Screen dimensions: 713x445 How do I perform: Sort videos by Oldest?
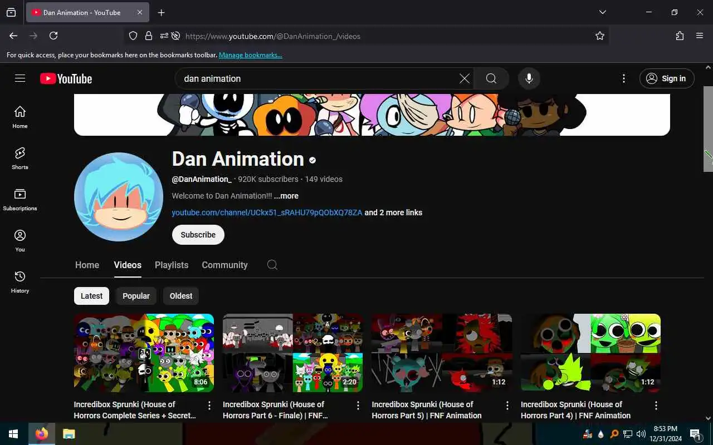[x=181, y=296]
